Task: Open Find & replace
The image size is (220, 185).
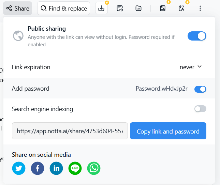Action: [x=64, y=8]
